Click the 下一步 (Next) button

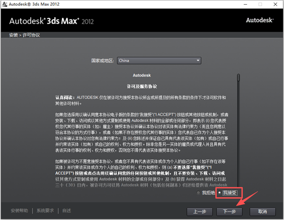(x=229, y=211)
